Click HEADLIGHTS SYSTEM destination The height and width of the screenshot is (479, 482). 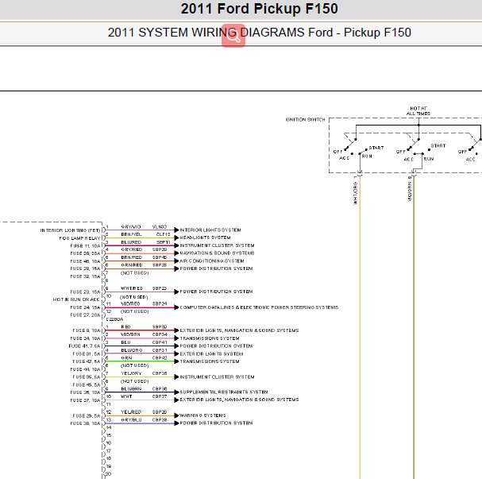click(205, 238)
